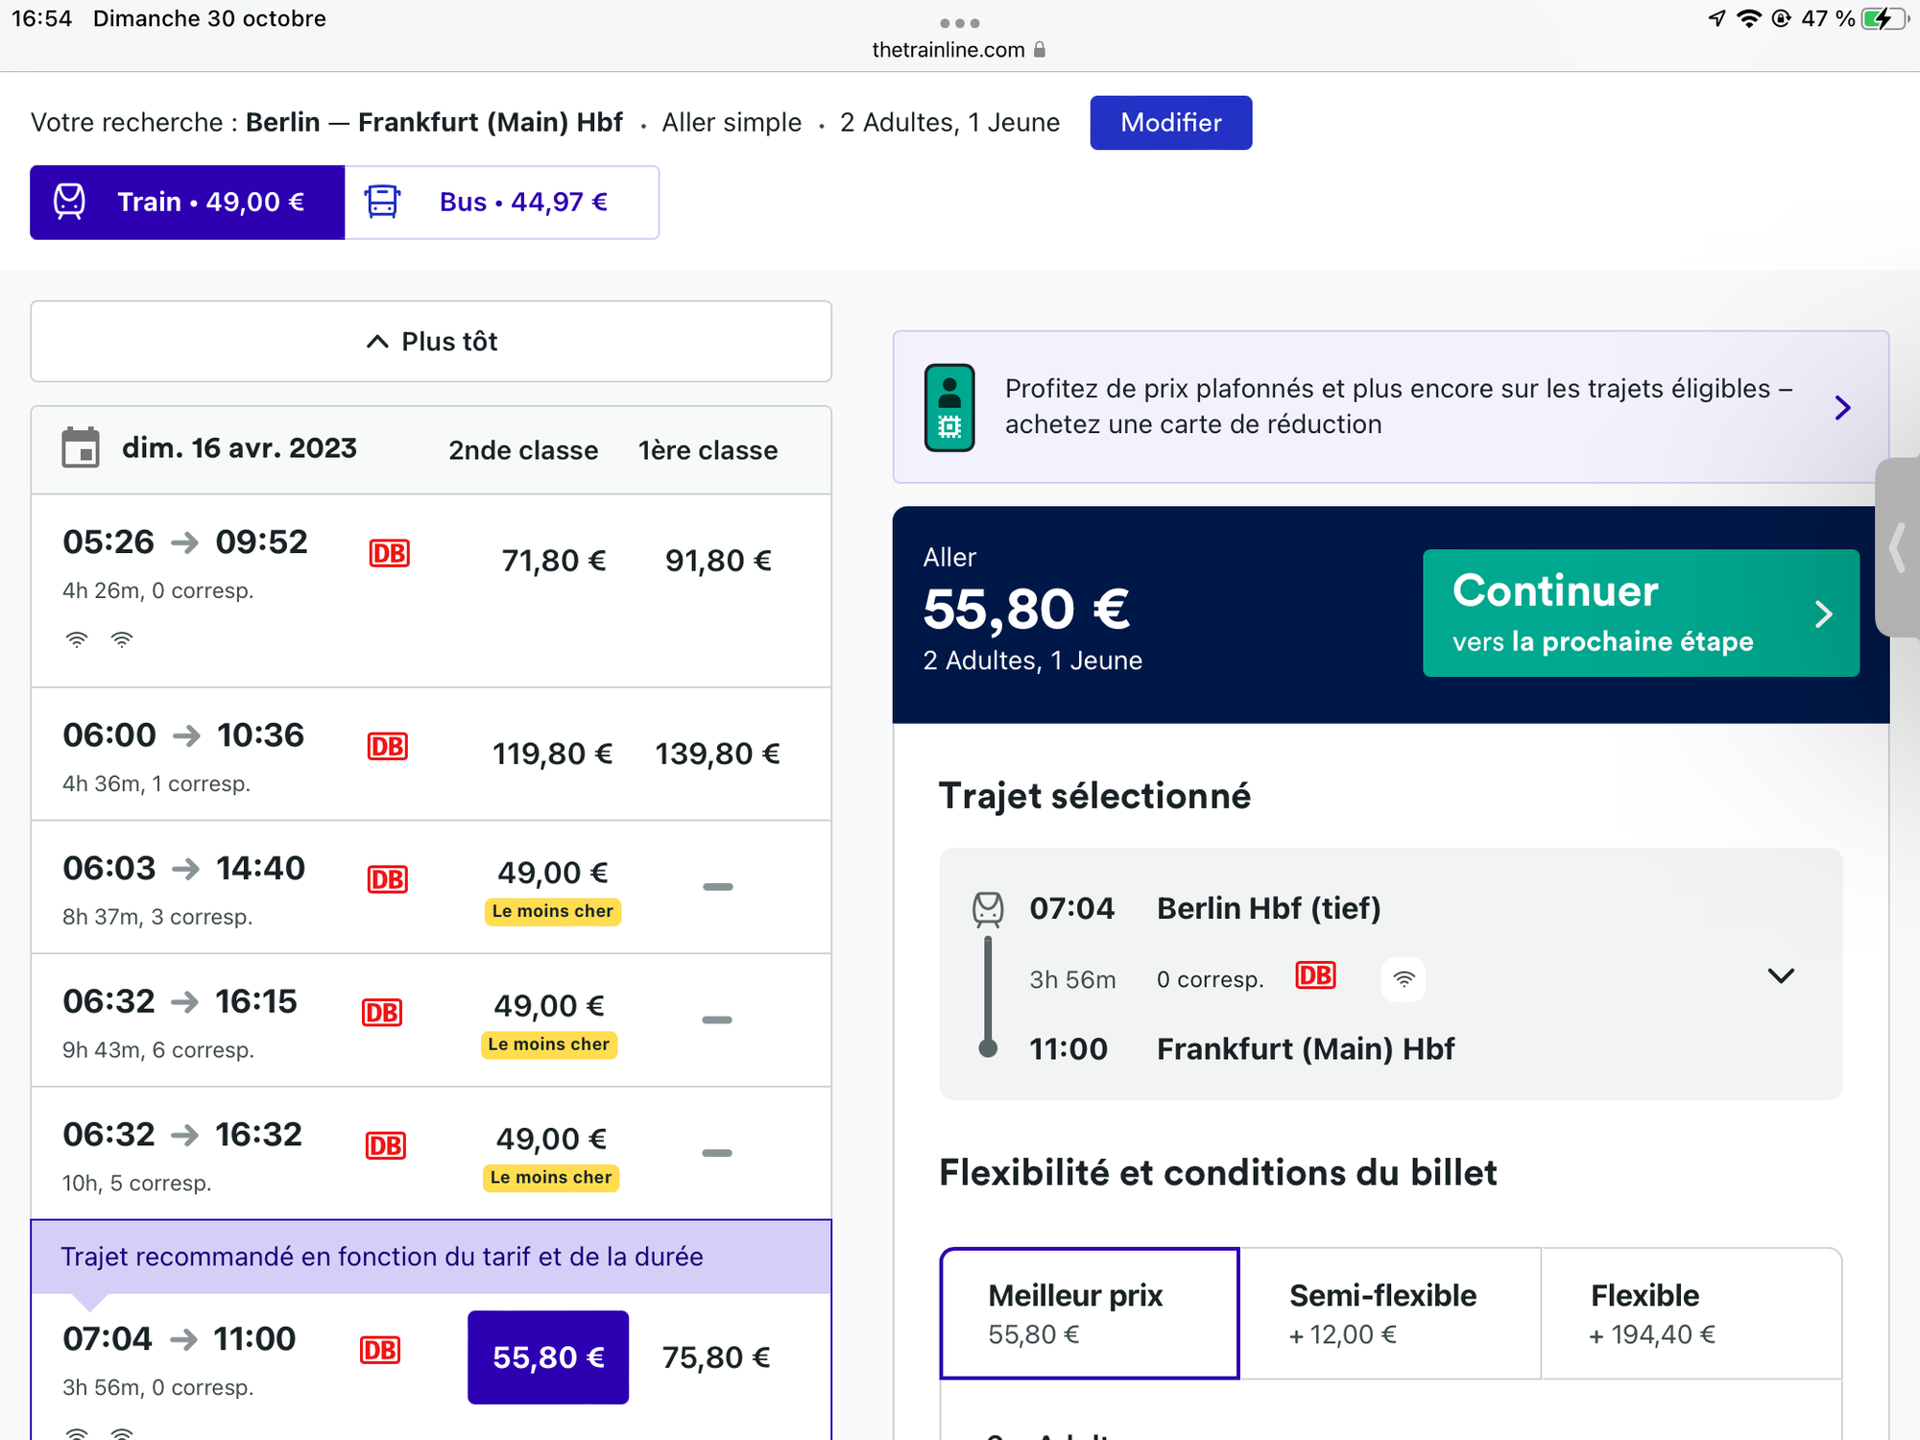This screenshot has height=1440, width=1920.
Task: Show earlier trains with Plus tôt
Action: pos(431,342)
